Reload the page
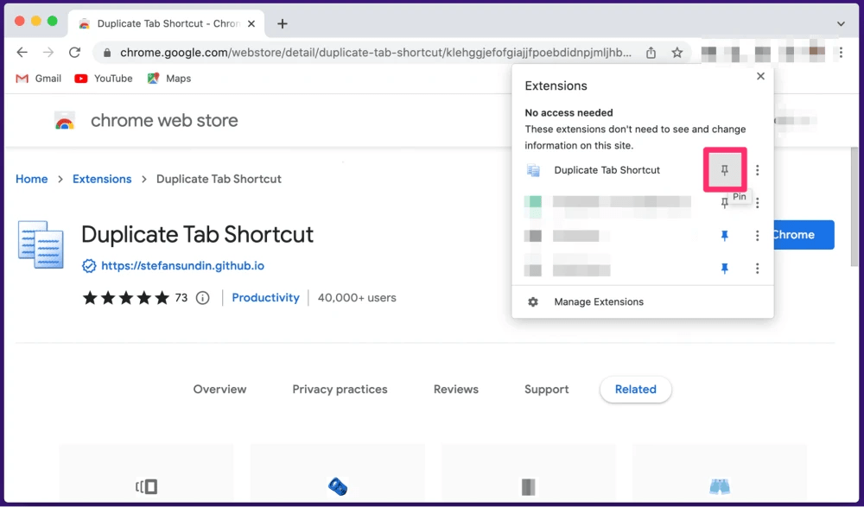The width and height of the screenshot is (864, 507). (x=74, y=52)
